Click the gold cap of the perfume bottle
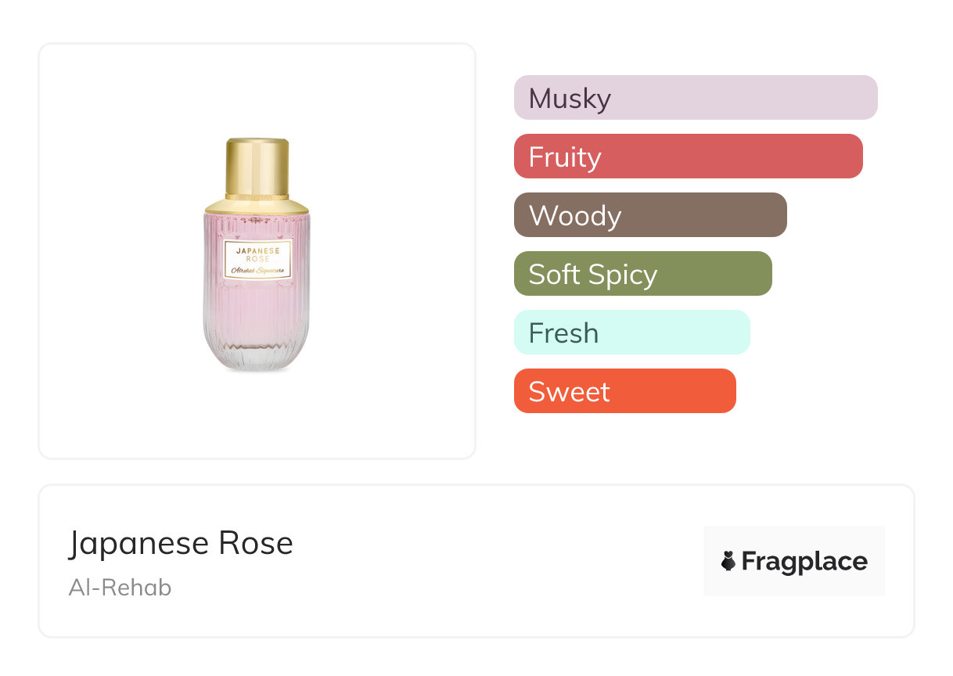 click(257, 167)
